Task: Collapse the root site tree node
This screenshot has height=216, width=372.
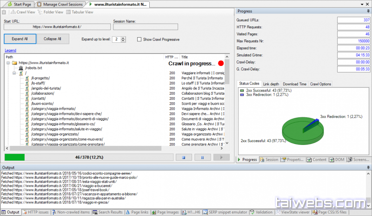Action: pos(8,63)
